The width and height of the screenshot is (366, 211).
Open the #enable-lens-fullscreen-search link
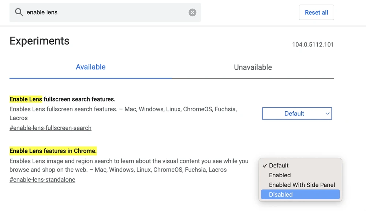click(50, 128)
